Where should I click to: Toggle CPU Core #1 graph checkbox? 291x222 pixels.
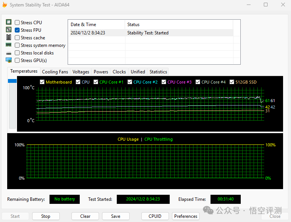click(96, 82)
